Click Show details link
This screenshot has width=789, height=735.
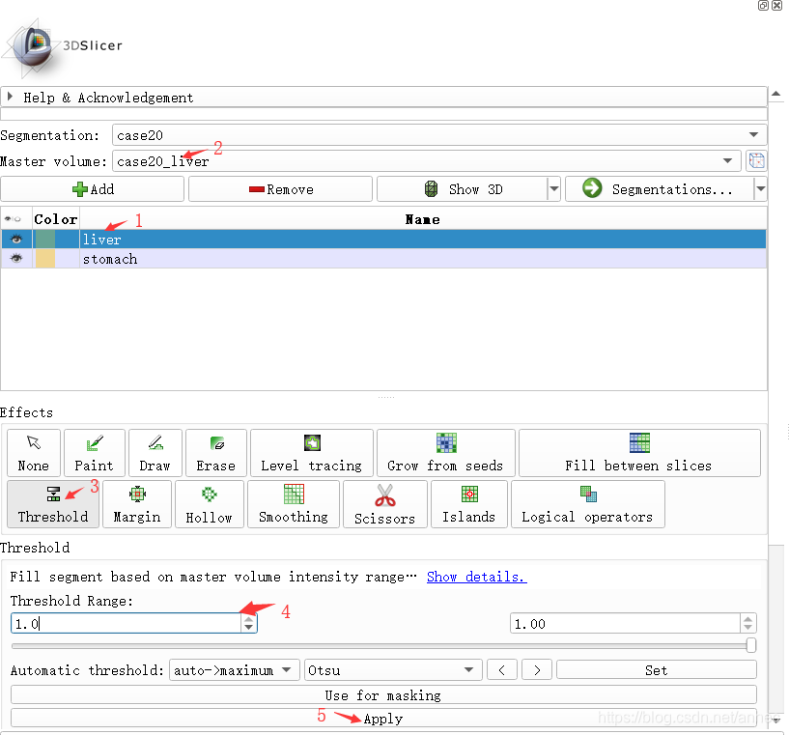[x=476, y=577]
